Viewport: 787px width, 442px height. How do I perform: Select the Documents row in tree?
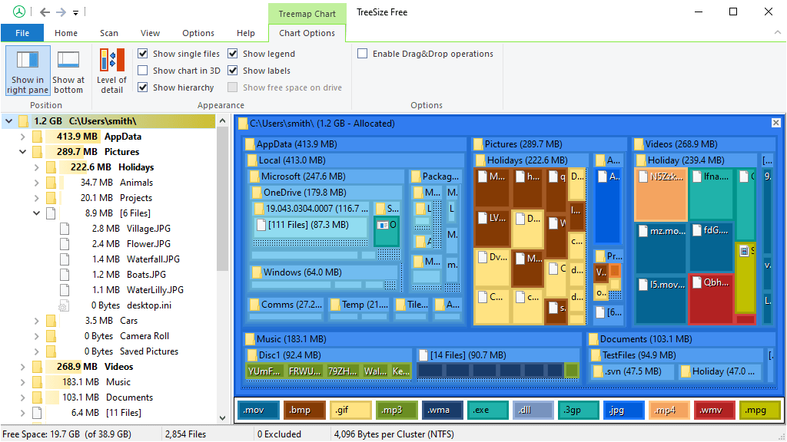point(108,397)
